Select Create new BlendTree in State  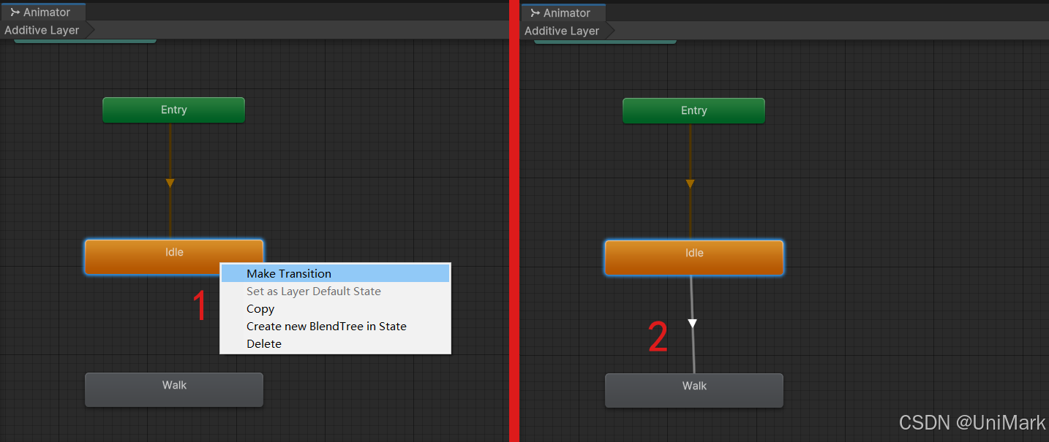335,326
